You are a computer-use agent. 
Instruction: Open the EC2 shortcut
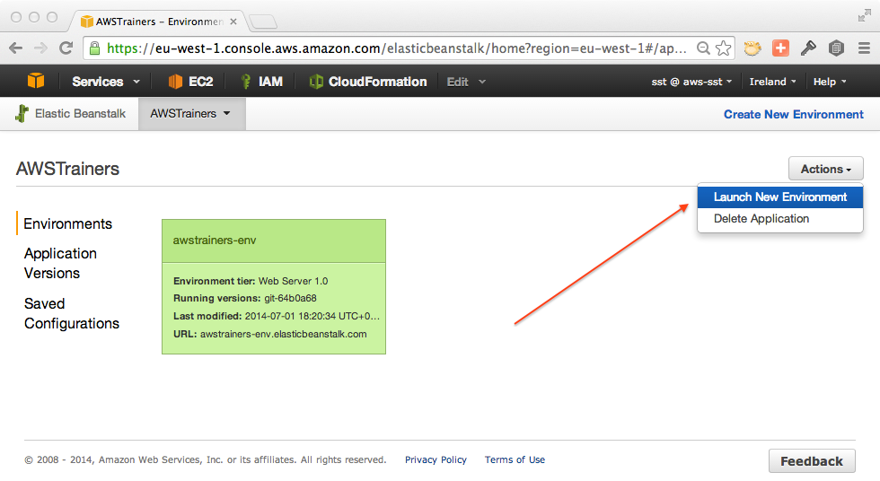pyautogui.click(x=190, y=82)
